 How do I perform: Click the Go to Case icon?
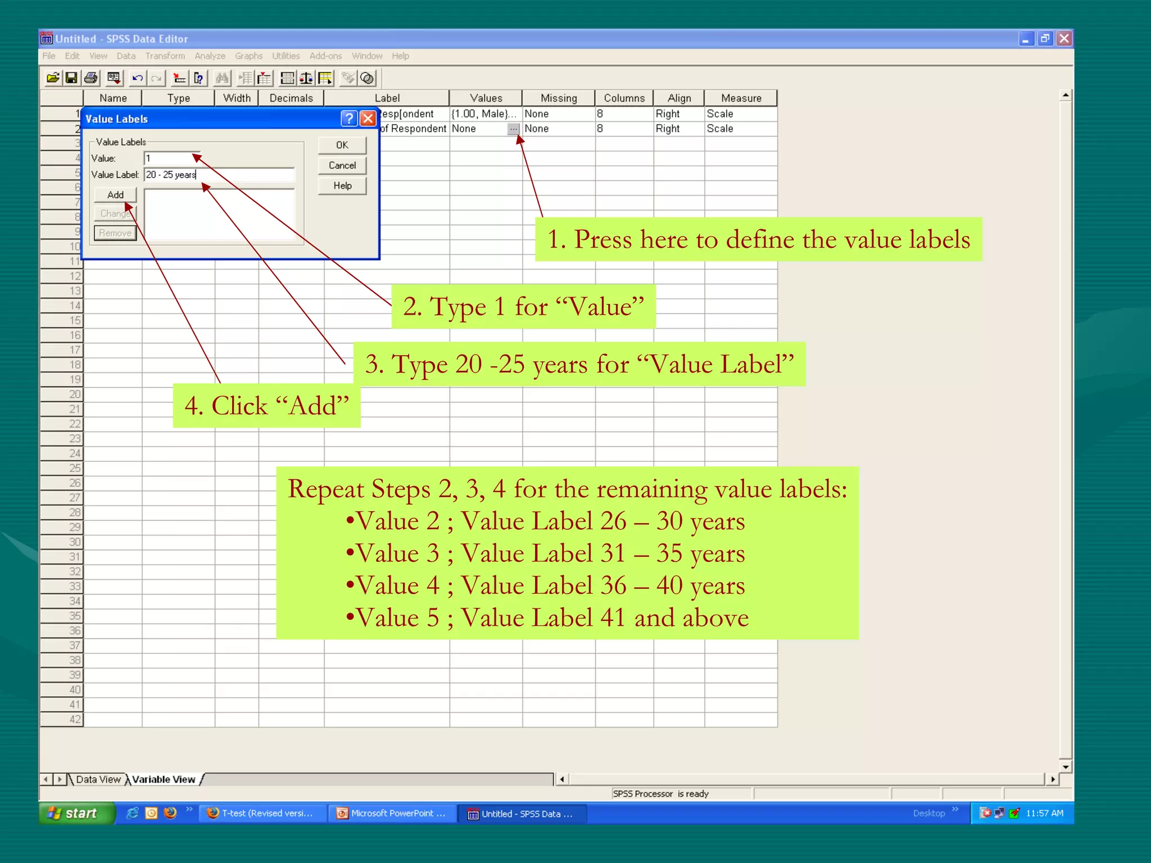point(179,78)
